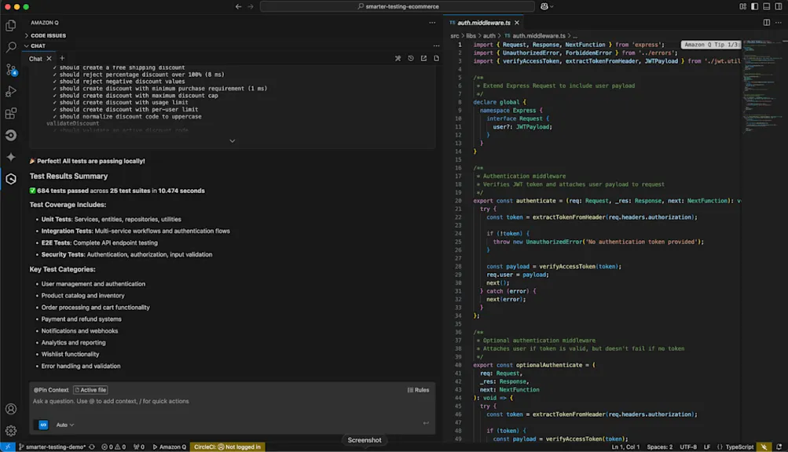Open the Auto model dropdown
Screen dimensions: 788x452
[65, 425]
